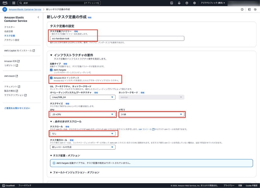This screenshot has width=260, height=188.
Task: Open the settings gear icon
Action: (x=194, y=3)
